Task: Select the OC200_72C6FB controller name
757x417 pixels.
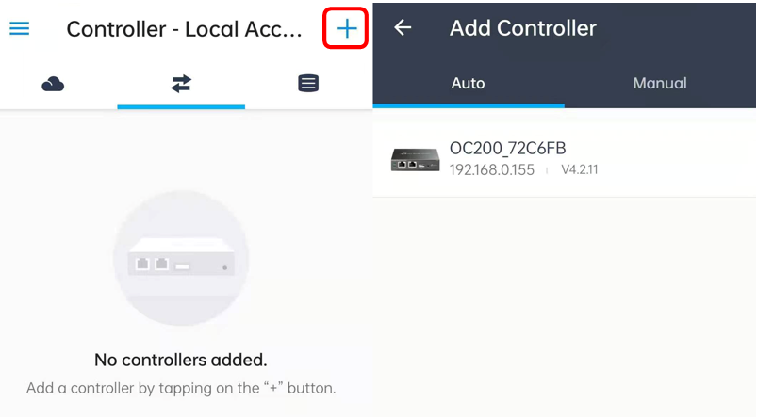Action: tap(507, 149)
